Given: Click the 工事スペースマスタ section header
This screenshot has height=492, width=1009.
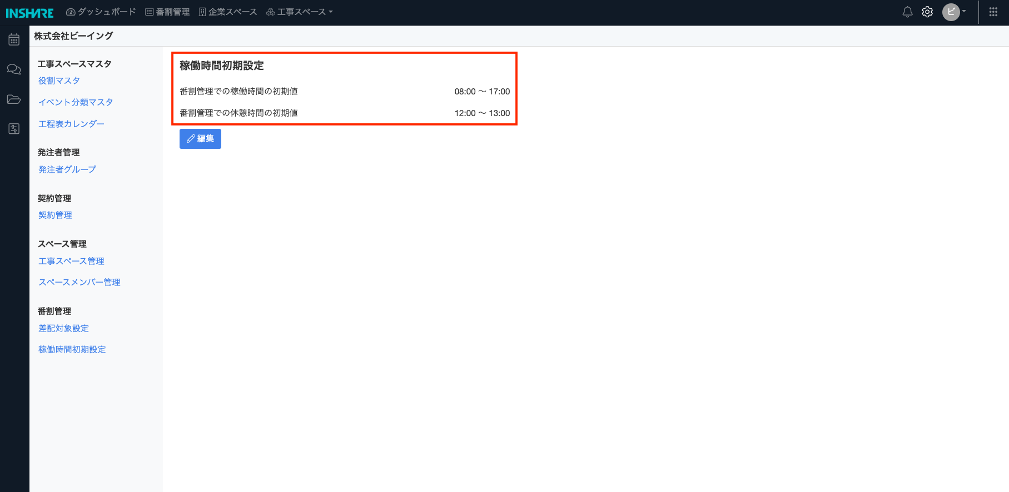Looking at the screenshot, I should pyautogui.click(x=74, y=64).
